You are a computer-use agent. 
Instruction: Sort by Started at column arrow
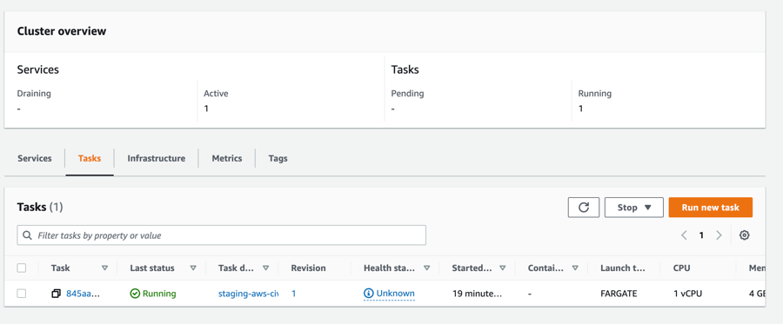click(502, 268)
